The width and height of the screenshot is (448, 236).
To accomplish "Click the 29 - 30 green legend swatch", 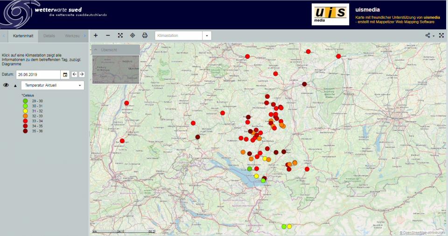I will click(25, 101).
